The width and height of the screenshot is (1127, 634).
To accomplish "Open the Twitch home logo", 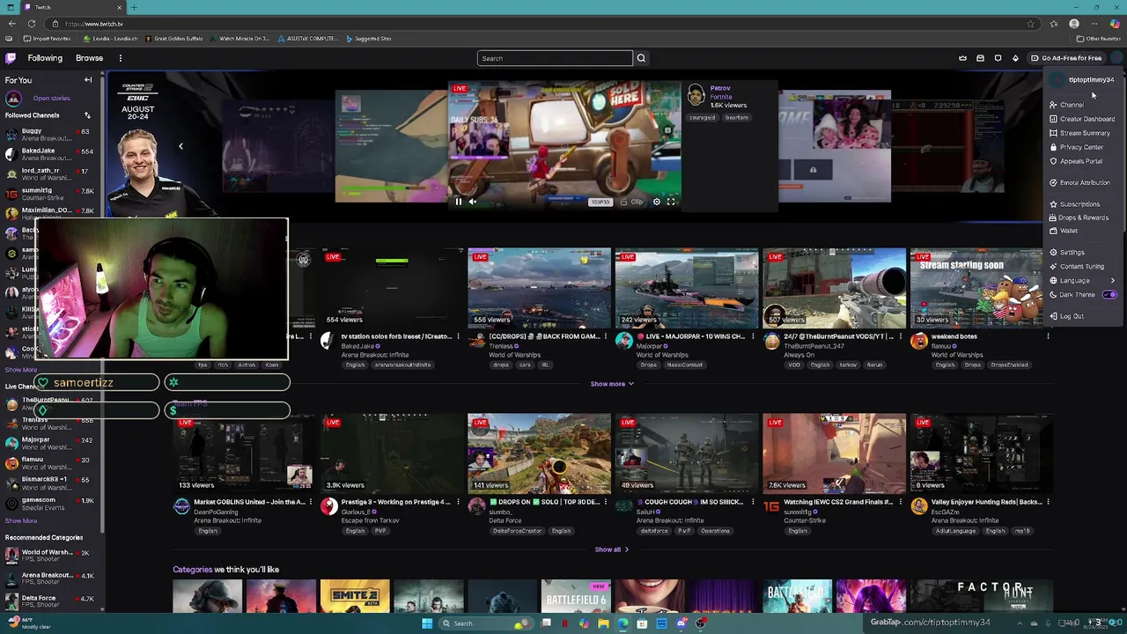I will pos(11,58).
